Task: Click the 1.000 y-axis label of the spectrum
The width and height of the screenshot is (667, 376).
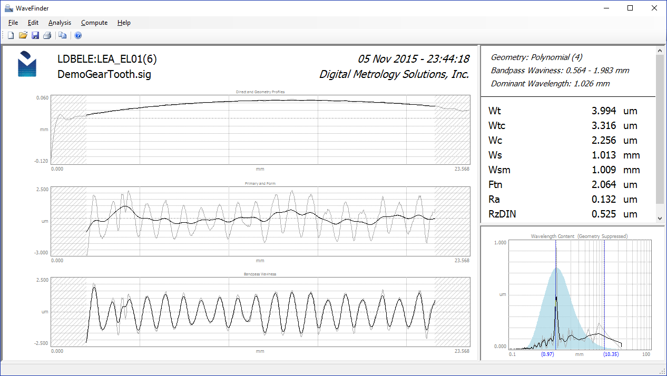Action: pyautogui.click(x=500, y=243)
